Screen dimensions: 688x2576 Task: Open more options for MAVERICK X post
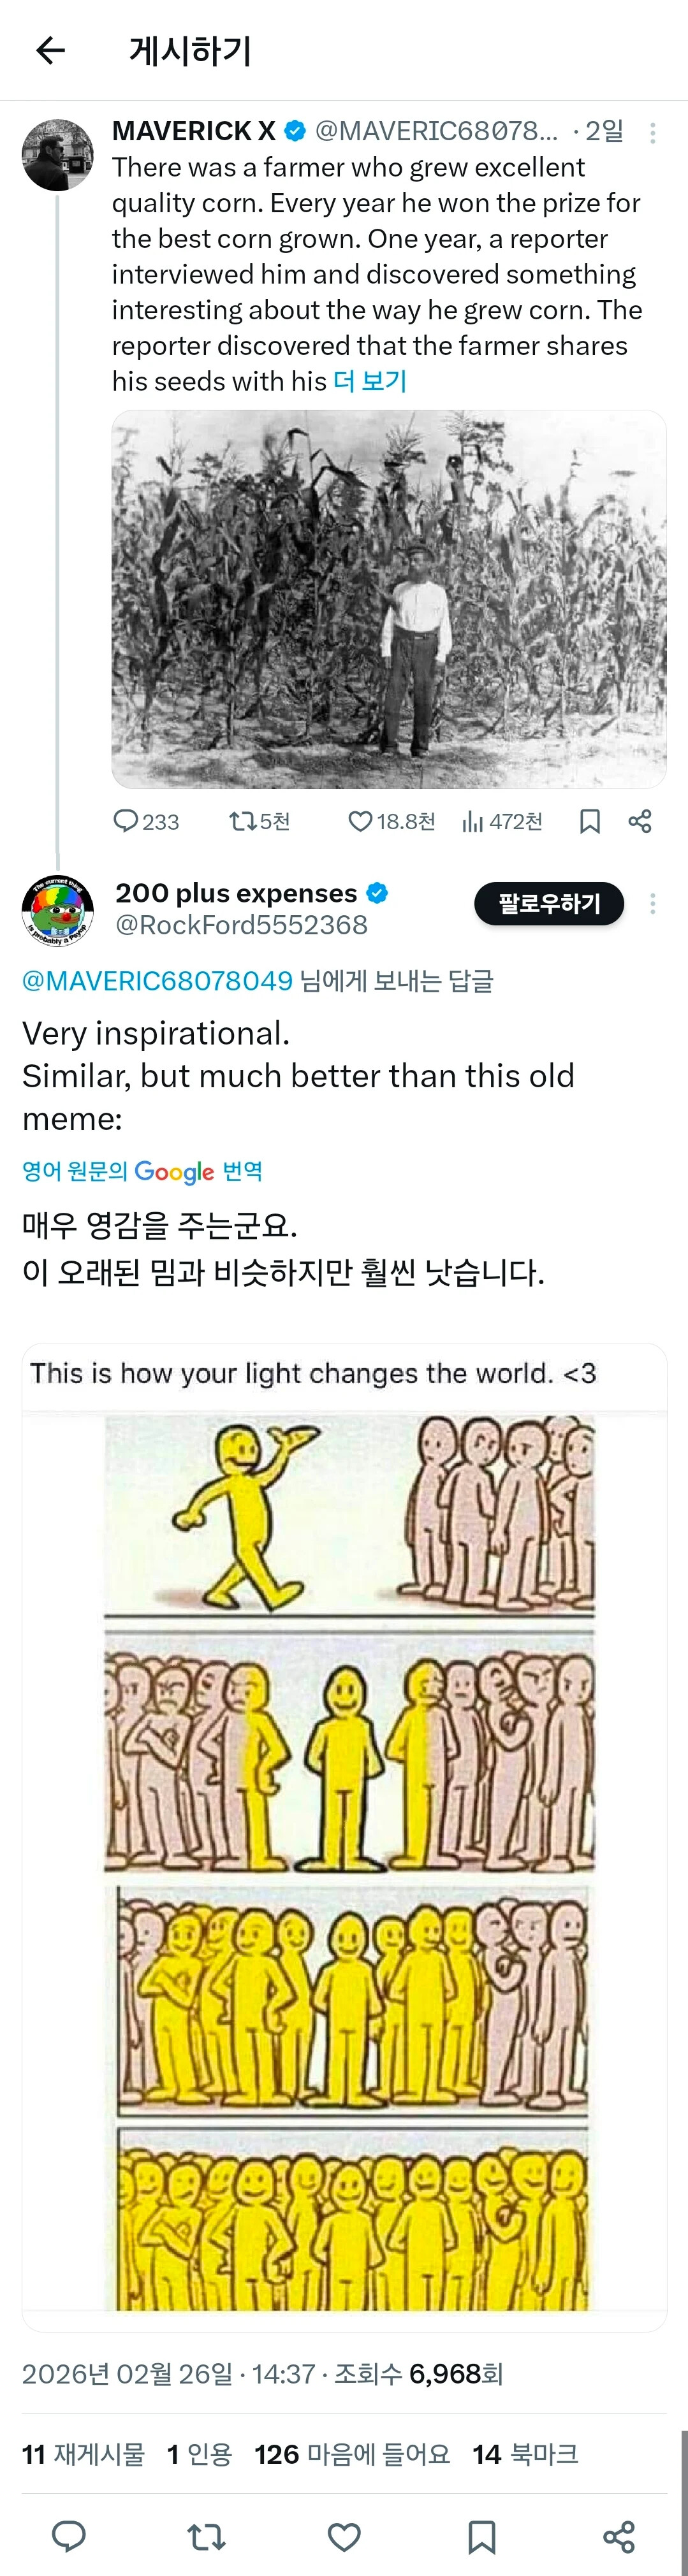tap(652, 132)
